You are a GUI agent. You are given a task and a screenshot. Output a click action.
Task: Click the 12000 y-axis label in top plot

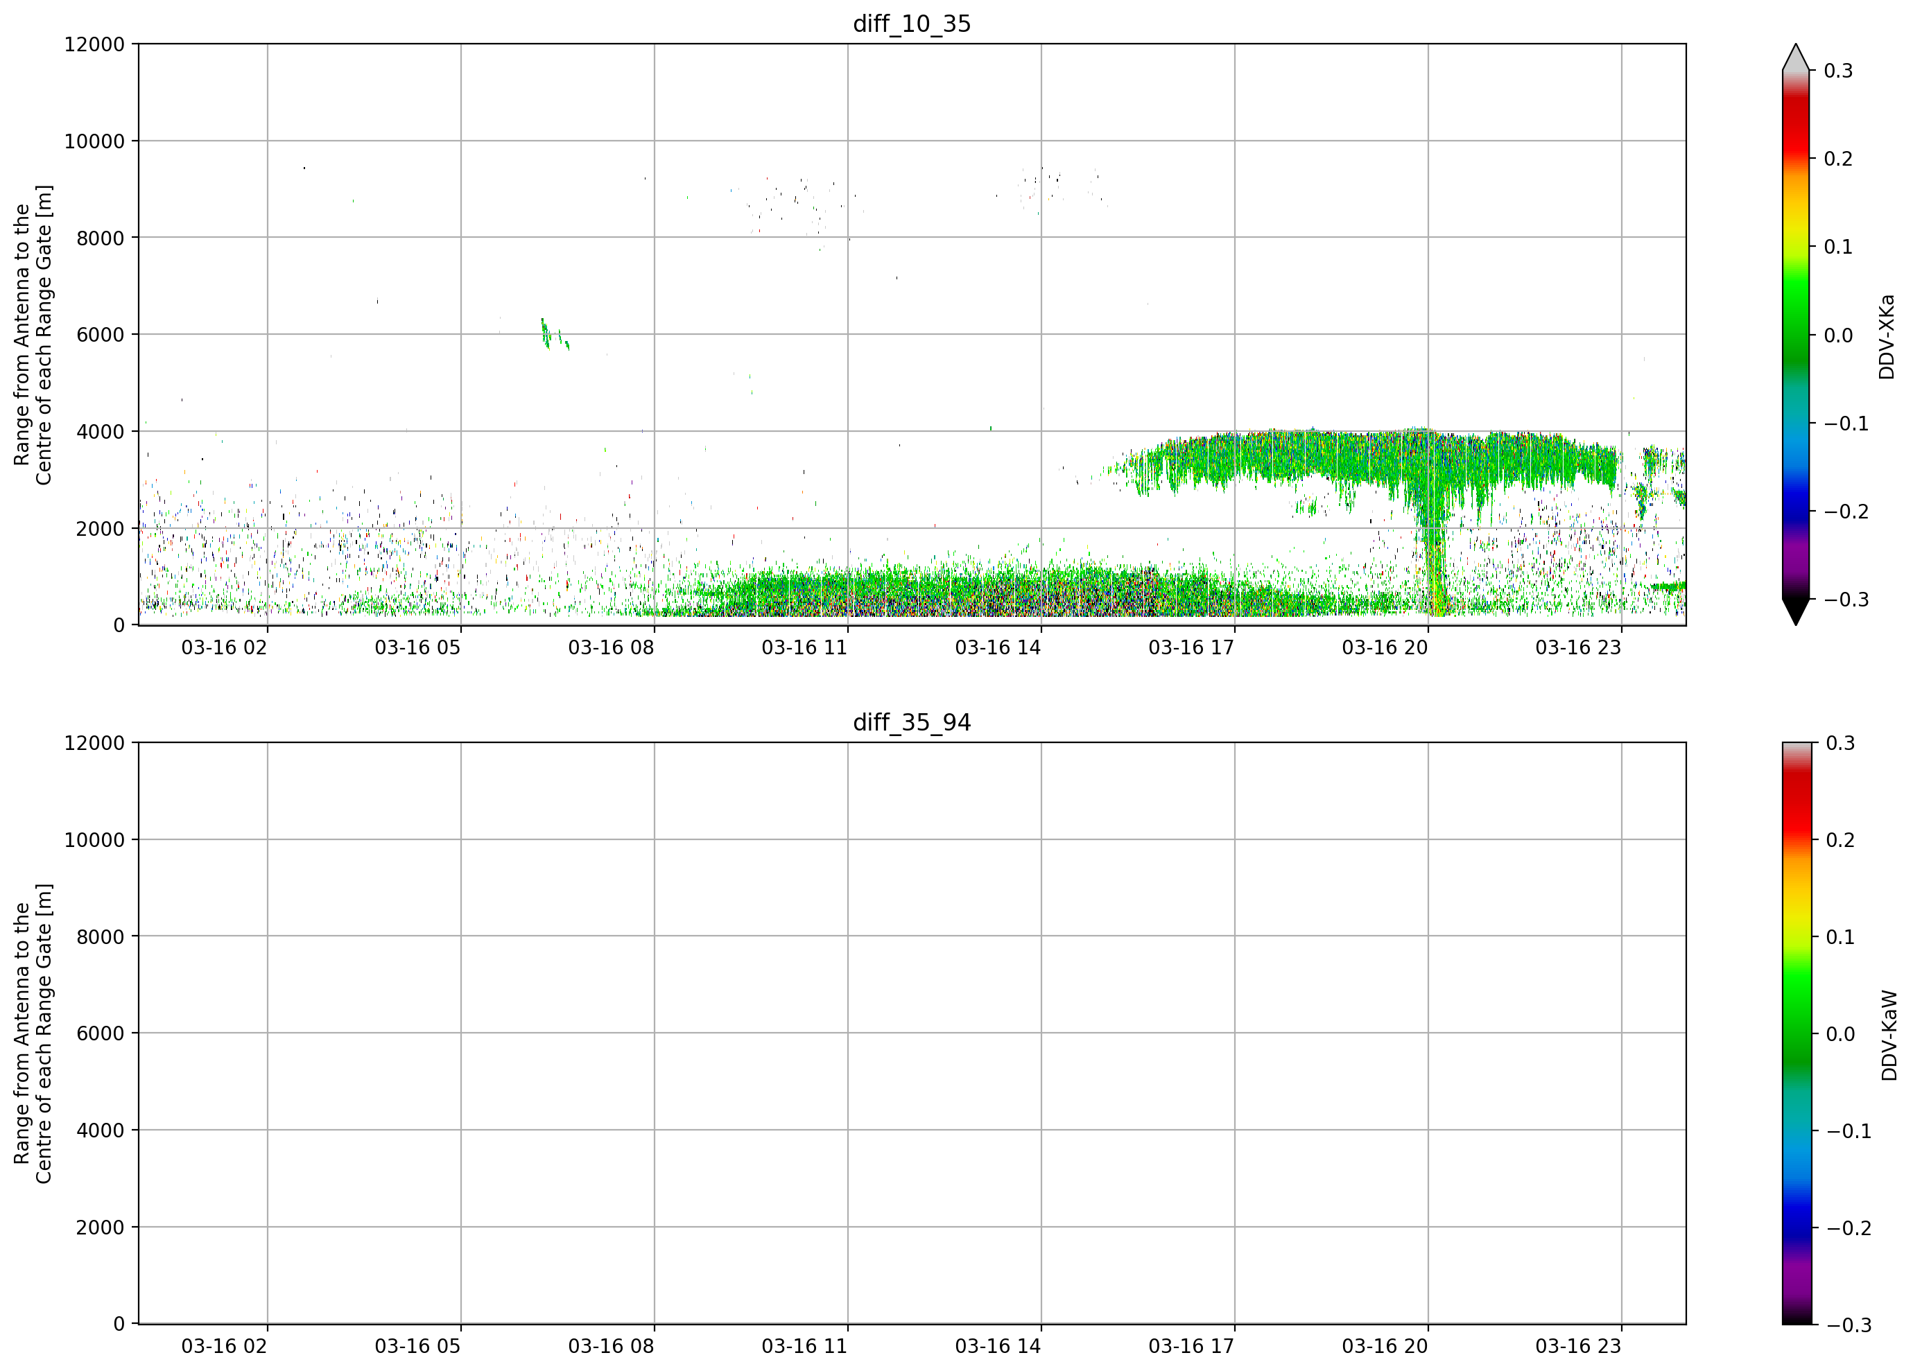[x=94, y=44]
